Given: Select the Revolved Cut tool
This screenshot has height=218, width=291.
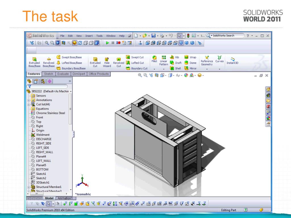Looking at the screenshot, I should [119, 62].
